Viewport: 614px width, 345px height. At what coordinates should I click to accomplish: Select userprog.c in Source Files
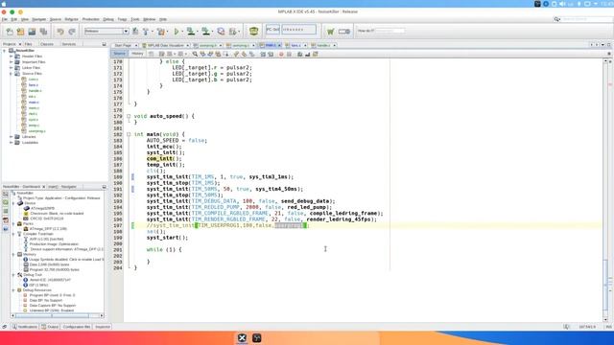(36, 131)
